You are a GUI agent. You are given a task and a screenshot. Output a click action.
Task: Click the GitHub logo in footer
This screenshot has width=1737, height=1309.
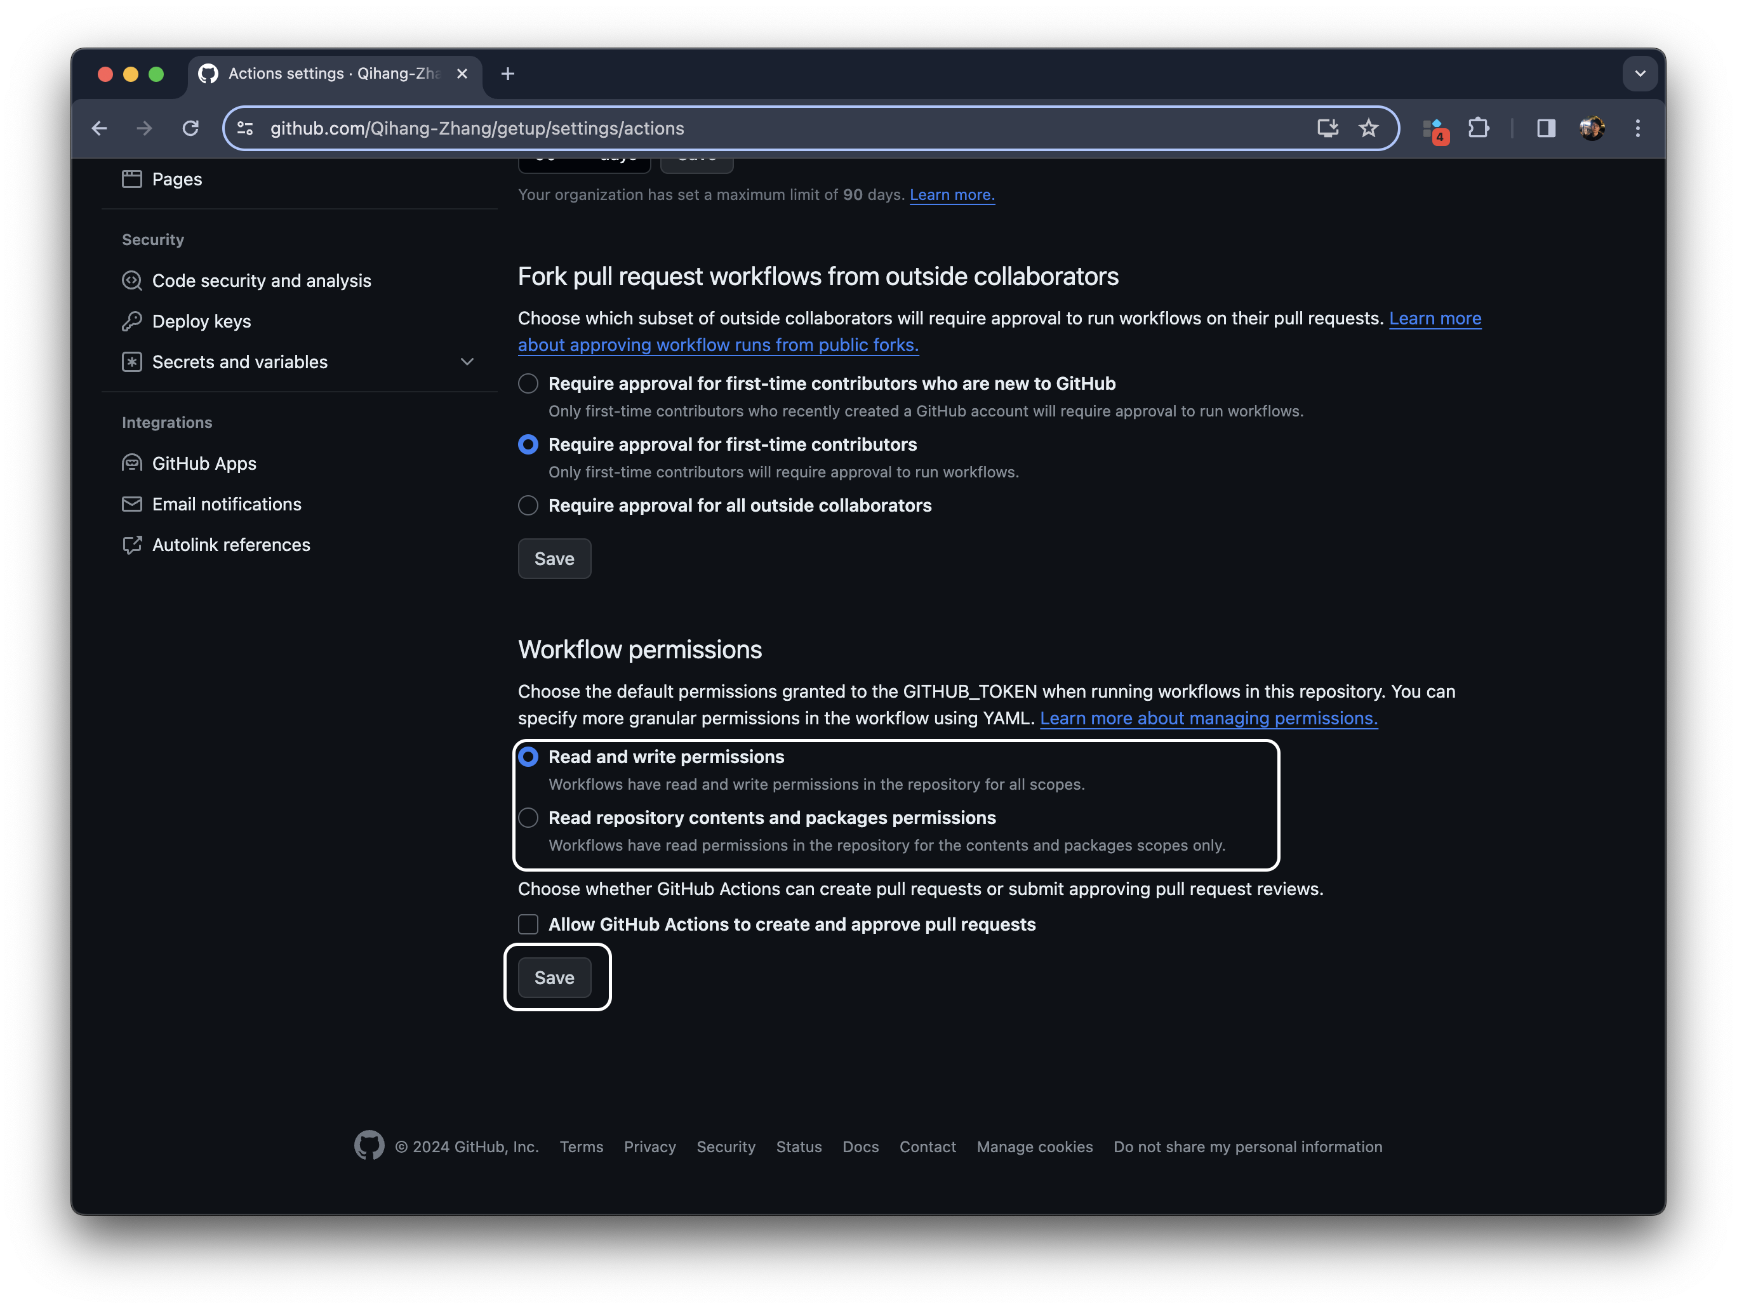click(x=369, y=1146)
